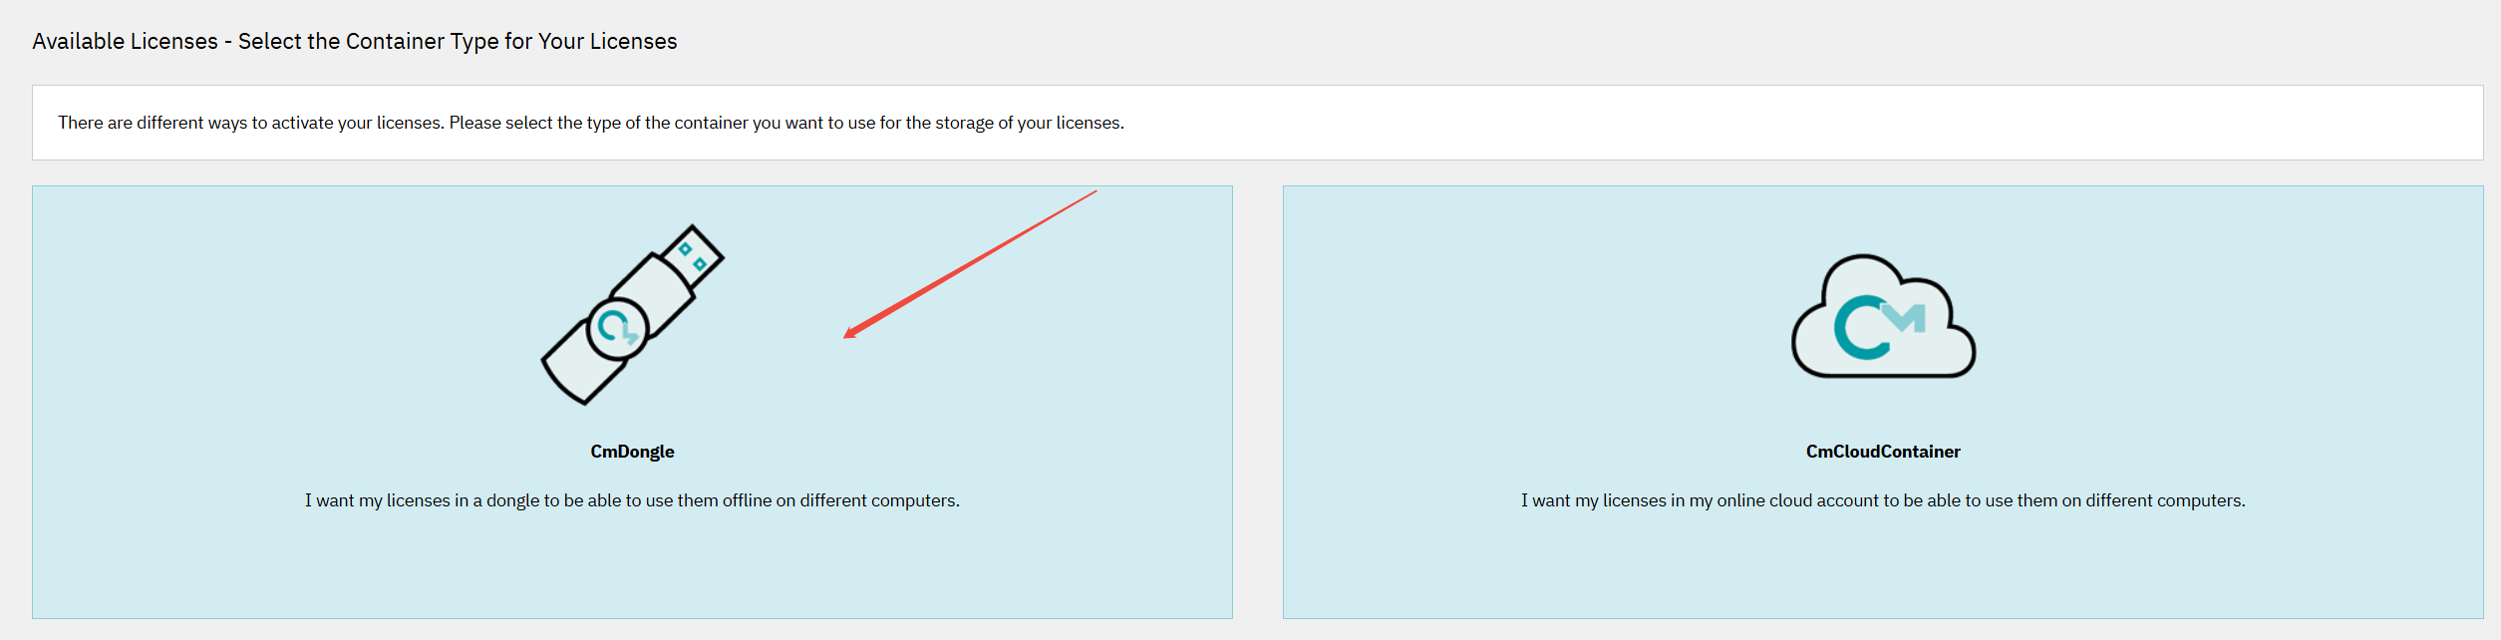Click the "There are different ways" info text
The height and width of the screenshot is (640, 2501).
coord(590,123)
